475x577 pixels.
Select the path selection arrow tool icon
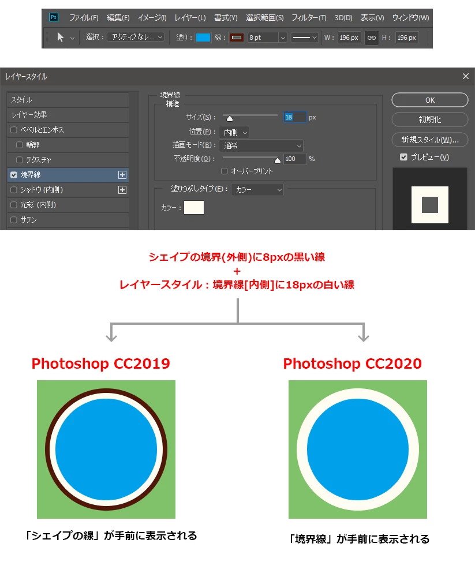point(61,37)
